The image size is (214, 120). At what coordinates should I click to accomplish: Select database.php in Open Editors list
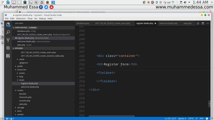coord(43,31)
